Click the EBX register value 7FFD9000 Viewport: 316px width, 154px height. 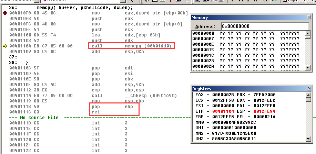[x=264, y=95]
